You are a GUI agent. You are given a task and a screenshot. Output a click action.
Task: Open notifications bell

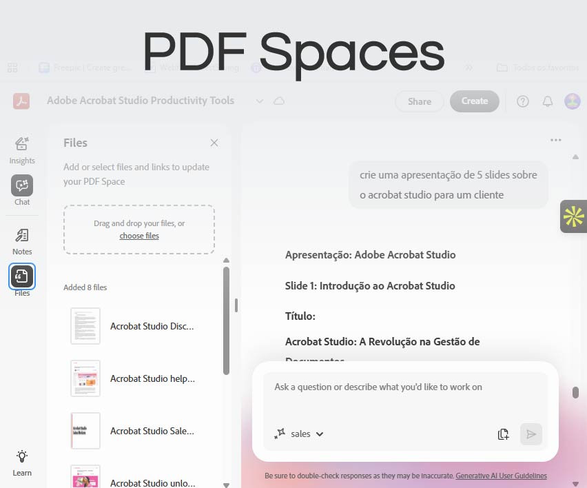pyautogui.click(x=547, y=101)
